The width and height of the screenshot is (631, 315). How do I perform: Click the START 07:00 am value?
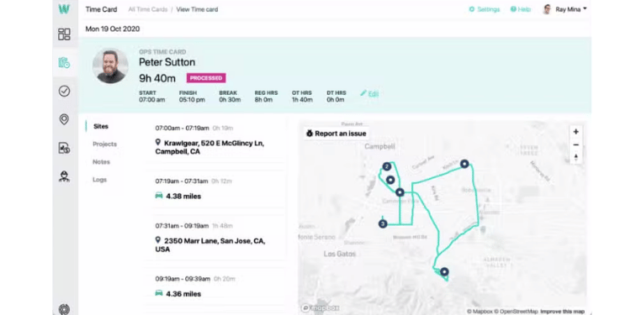[x=152, y=100]
